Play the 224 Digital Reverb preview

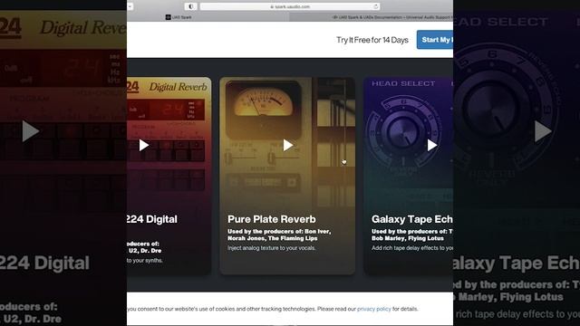coord(144,145)
